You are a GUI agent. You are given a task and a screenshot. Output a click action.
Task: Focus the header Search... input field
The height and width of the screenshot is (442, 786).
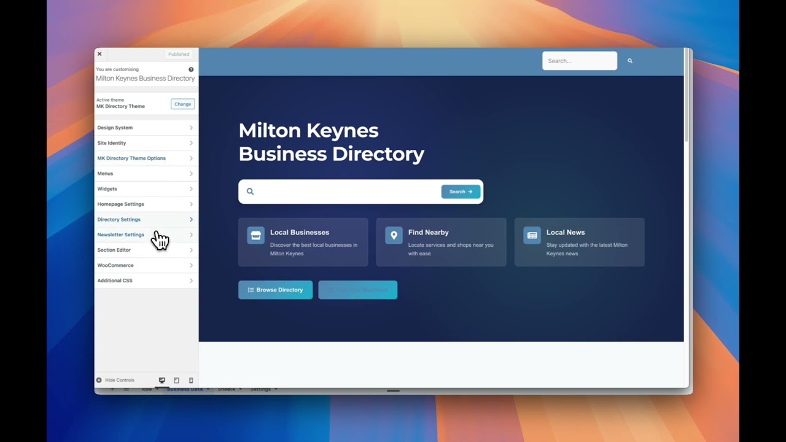(x=580, y=61)
